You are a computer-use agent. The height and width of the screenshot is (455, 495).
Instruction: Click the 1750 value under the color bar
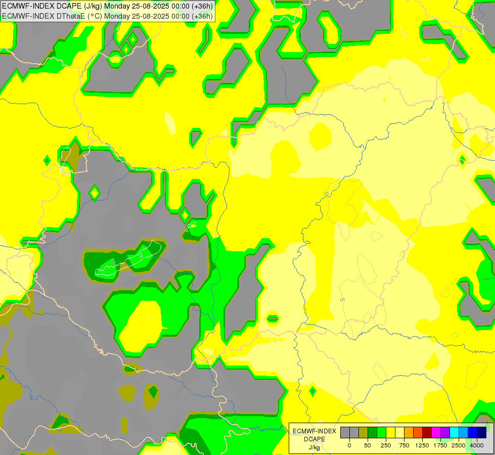[440, 445]
